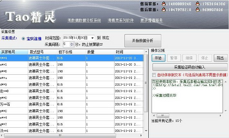Select the buyer row y**6
The image size is (229, 138).
[72, 71]
